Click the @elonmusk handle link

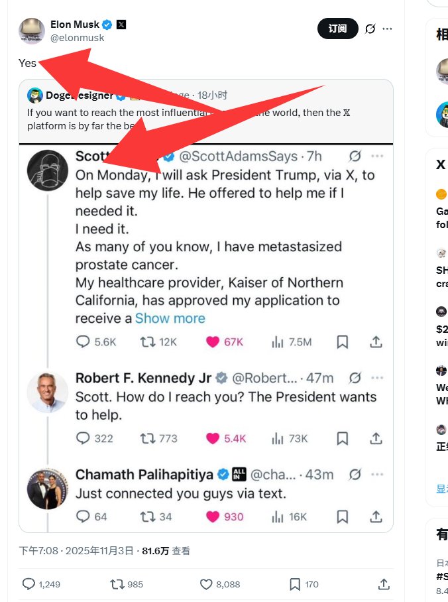(78, 38)
